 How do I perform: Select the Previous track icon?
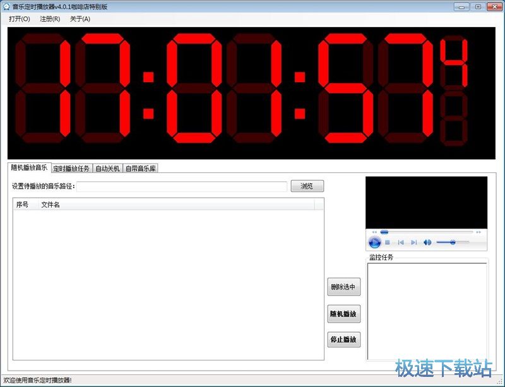click(401, 242)
